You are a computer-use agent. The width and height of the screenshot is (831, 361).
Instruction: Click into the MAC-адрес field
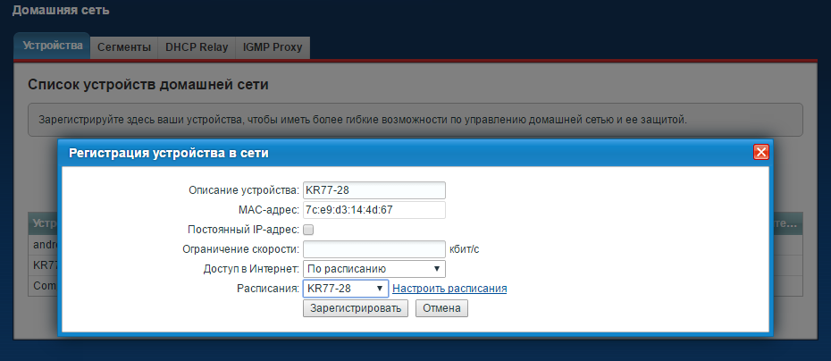point(374,210)
